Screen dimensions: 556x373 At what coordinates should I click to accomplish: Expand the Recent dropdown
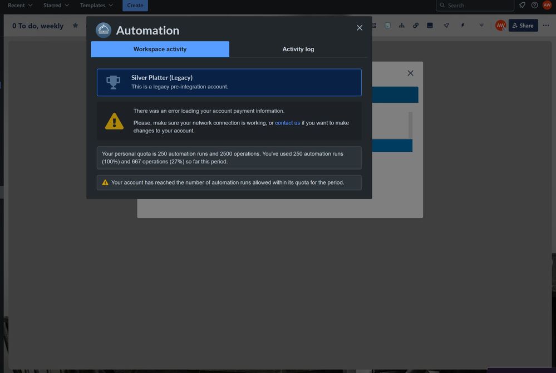point(18,4)
